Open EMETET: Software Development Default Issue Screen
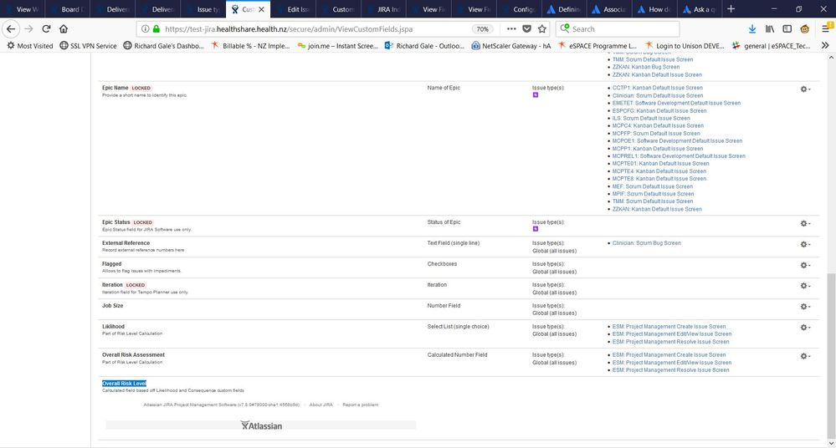The width and height of the screenshot is (836, 448). pyautogui.click(x=676, y=103)
